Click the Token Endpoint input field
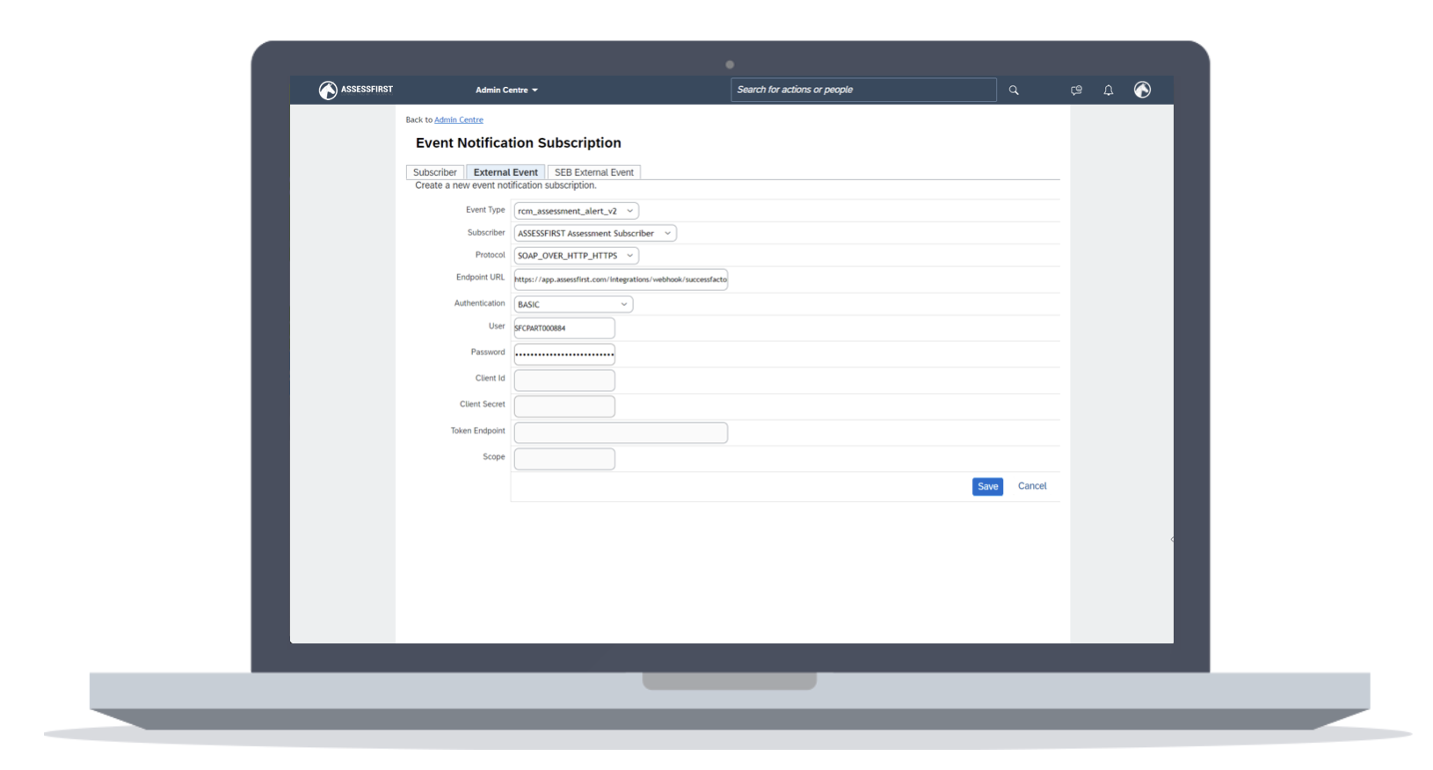1433x770 pixels. click(620, 432)
